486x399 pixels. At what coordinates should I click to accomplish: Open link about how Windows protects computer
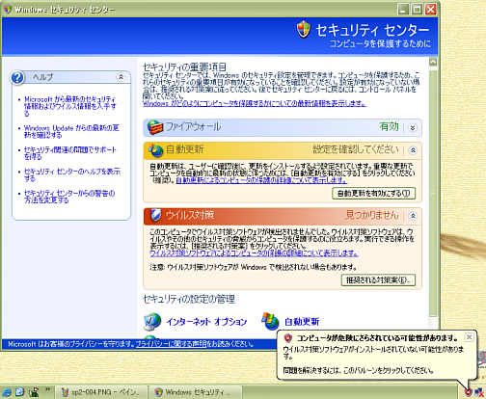255,103
